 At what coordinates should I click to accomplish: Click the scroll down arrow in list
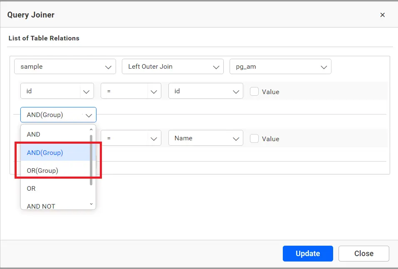tap(91, 204)
